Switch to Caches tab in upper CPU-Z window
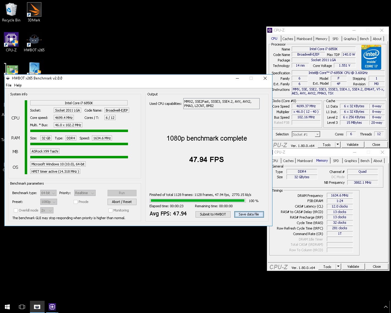Image resolution: width=391 pixels, height=313 pixels. (x=287, y=39)
